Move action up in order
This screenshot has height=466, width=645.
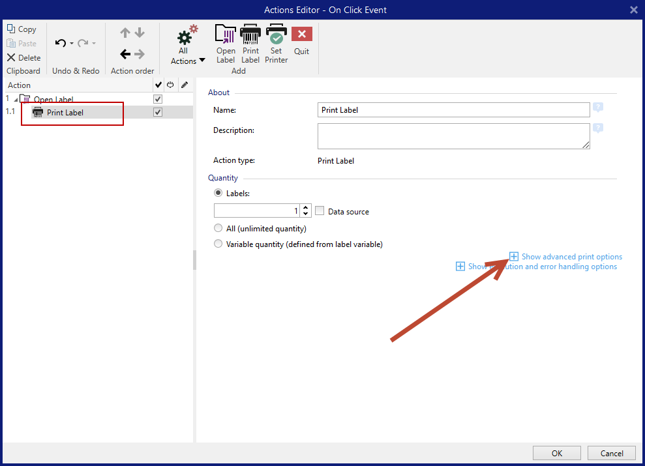(x=126, y=33)
